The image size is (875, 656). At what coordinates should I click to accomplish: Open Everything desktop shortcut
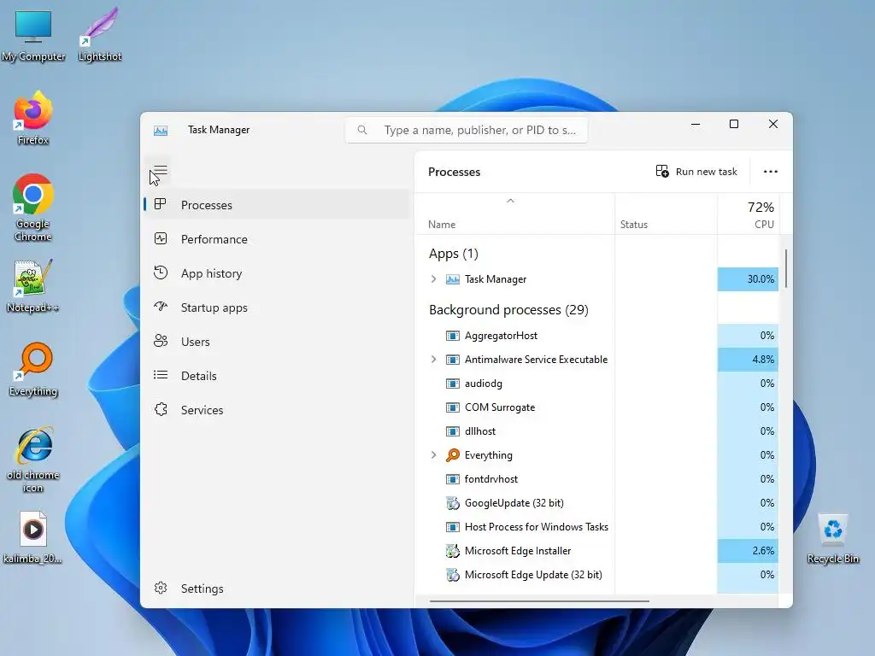pos(33,369)
